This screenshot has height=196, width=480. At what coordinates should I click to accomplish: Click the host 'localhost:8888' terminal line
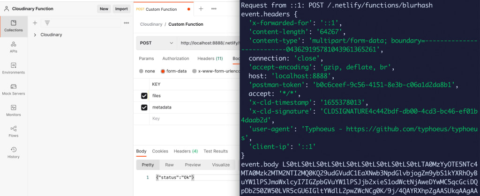click(292, 76)
